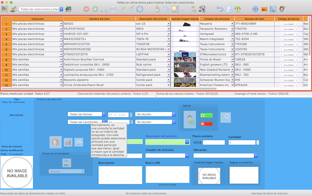Screen dimensions: 312x196
Task: Click the blue undo arrow icon
Action: point(219,9)
